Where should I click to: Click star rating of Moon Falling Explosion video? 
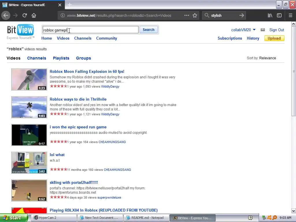pos(58,86)
